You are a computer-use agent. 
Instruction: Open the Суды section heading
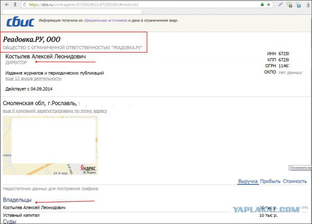tap(10, 222)
